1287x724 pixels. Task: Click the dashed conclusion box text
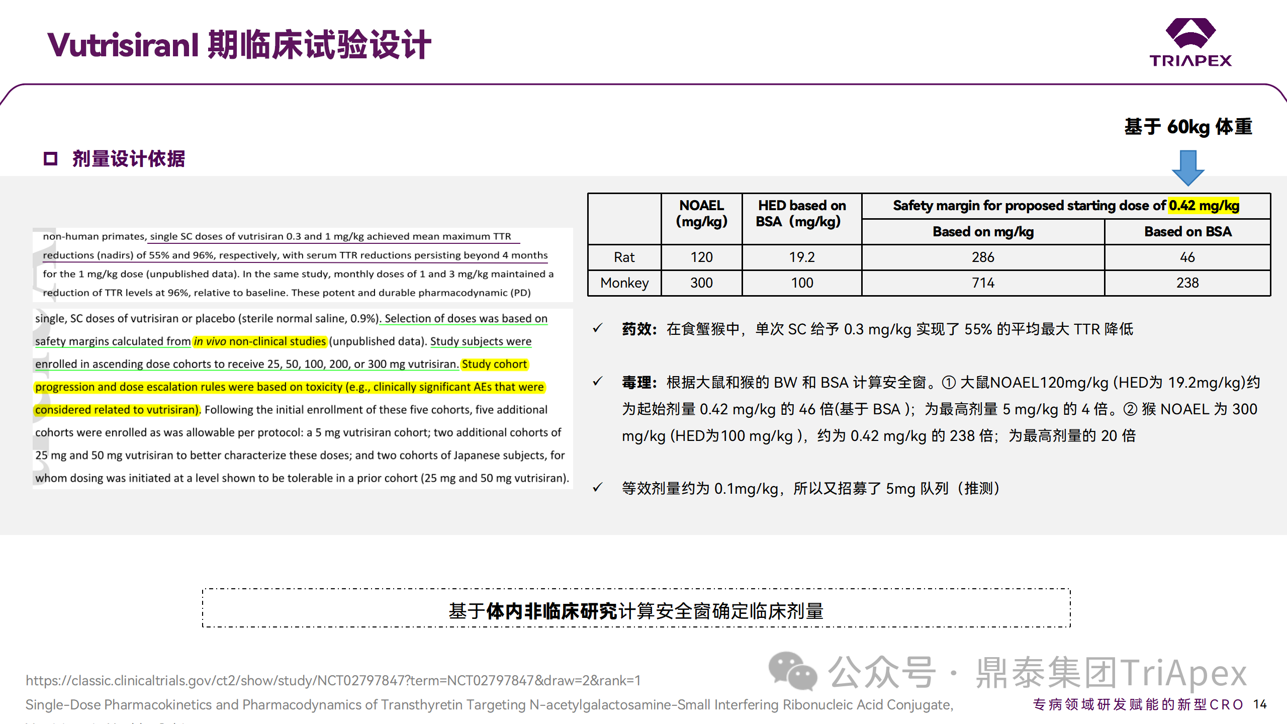636,611
